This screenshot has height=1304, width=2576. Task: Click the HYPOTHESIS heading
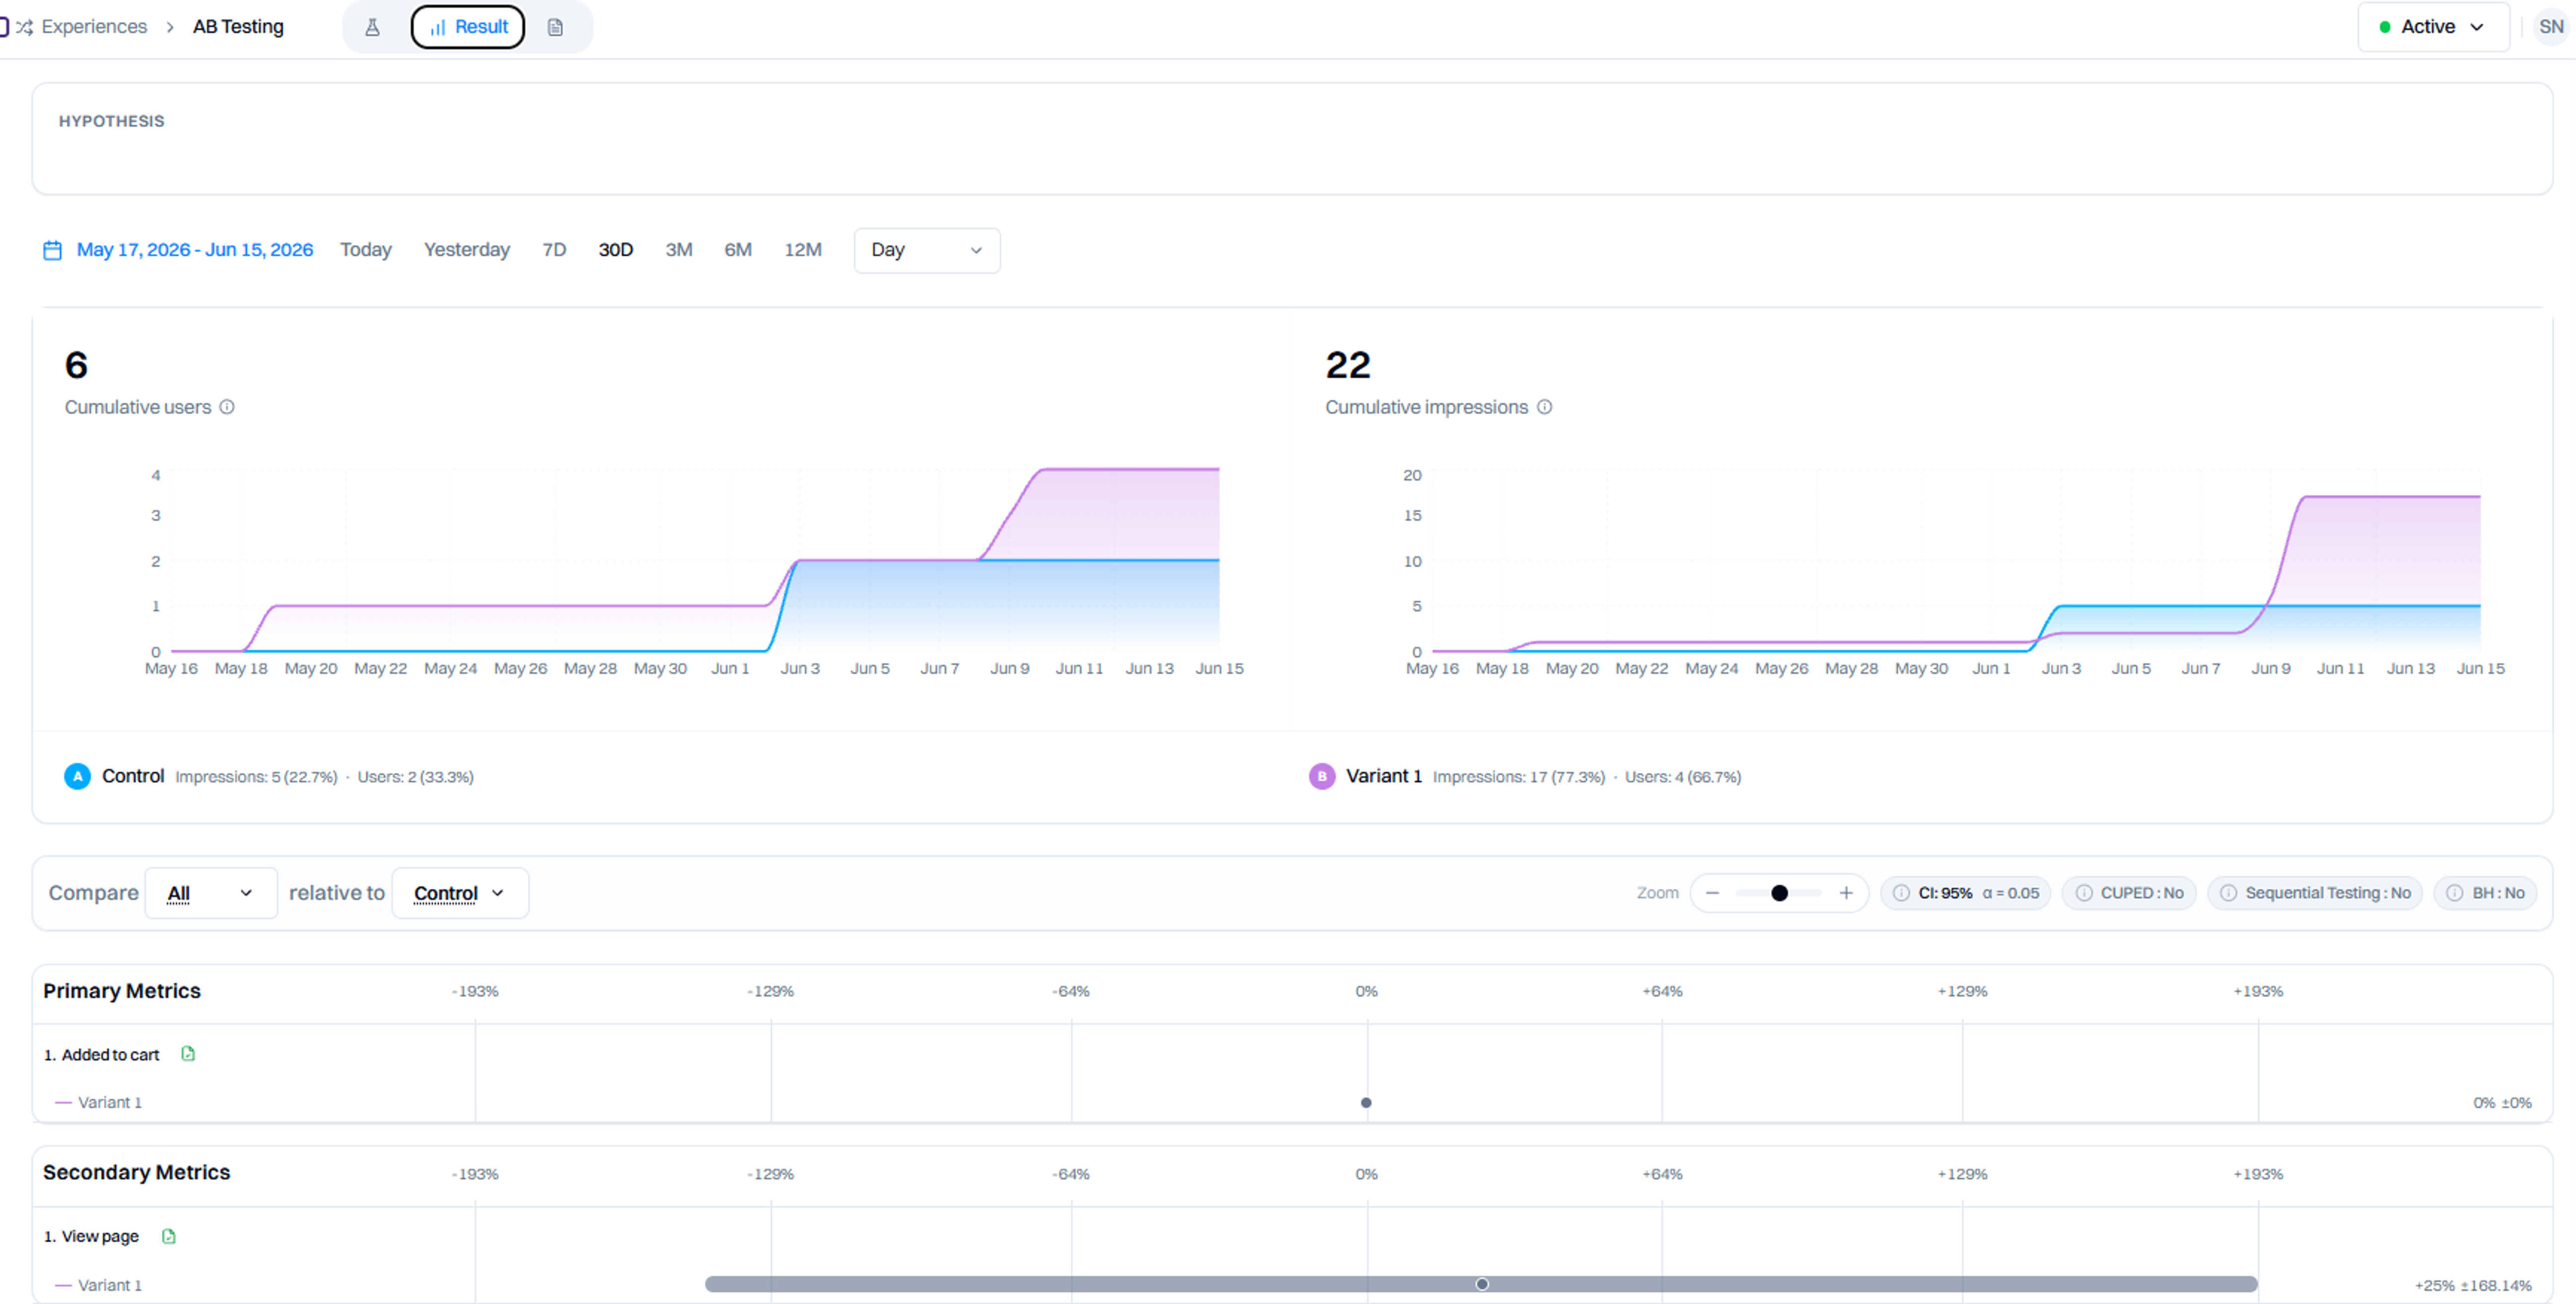pos(112,121)
